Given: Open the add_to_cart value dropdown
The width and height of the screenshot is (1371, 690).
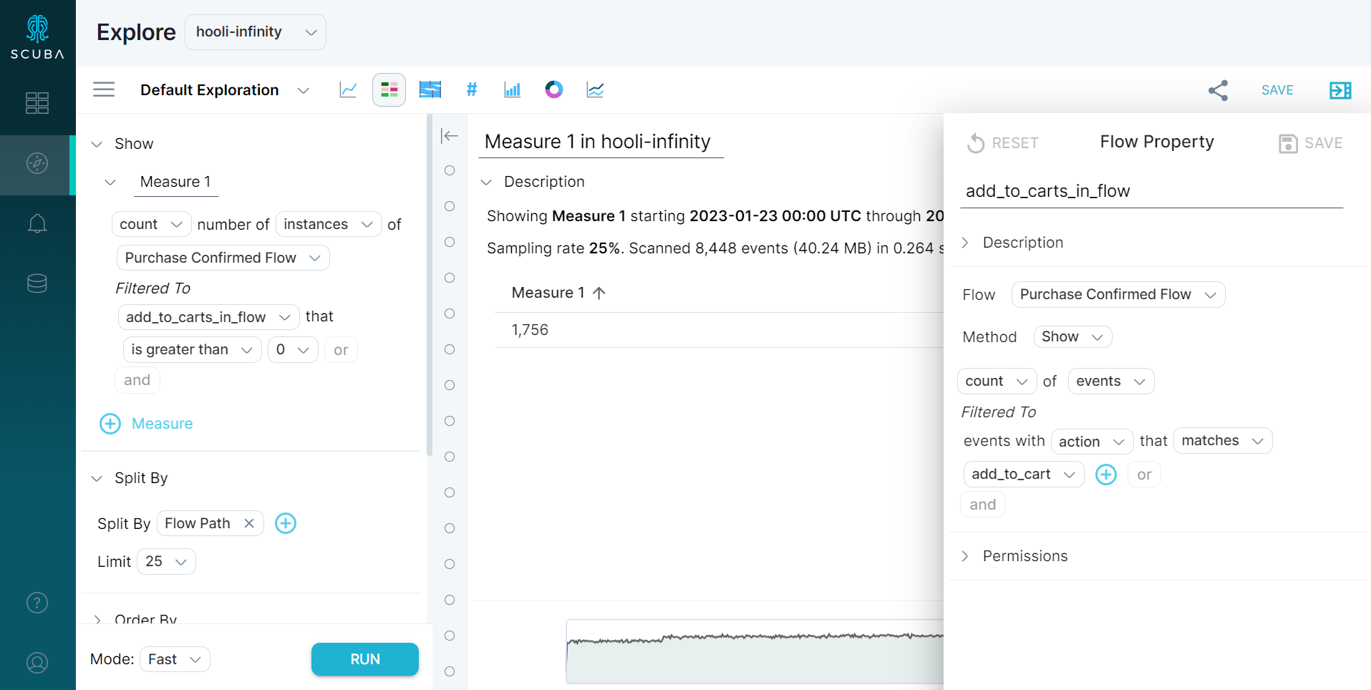Looking at the screenshot, I should click(x=1024, y=474).
